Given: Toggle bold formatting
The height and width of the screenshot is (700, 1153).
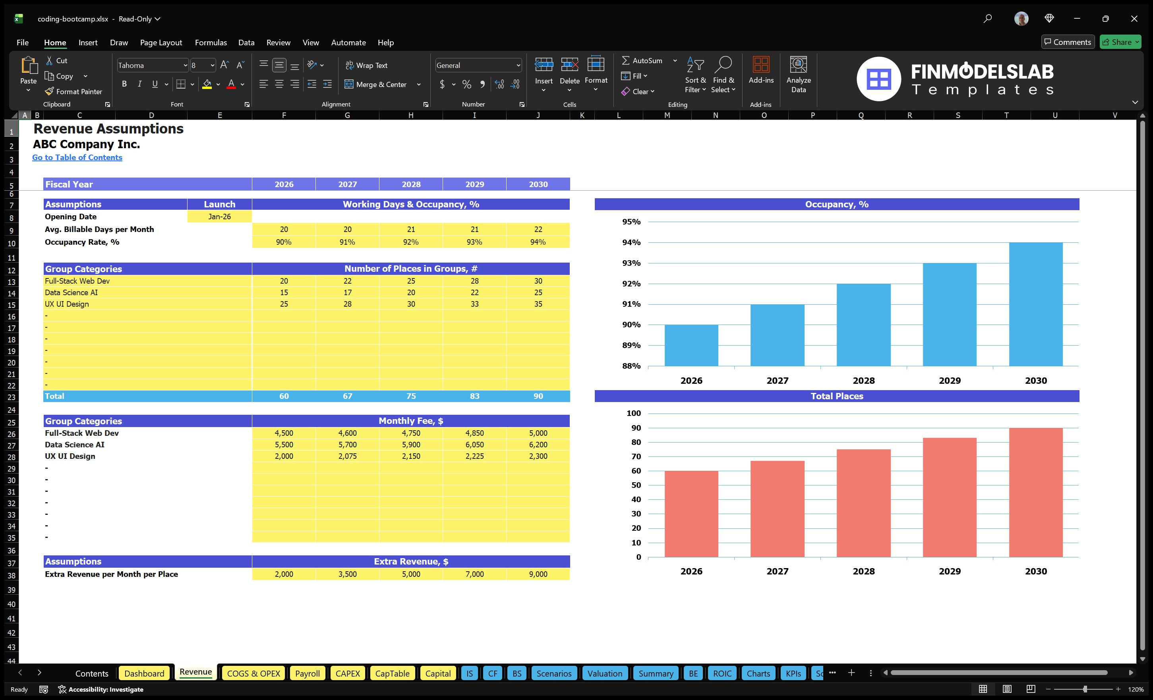Looking at the screenshot, I should 124,84.
